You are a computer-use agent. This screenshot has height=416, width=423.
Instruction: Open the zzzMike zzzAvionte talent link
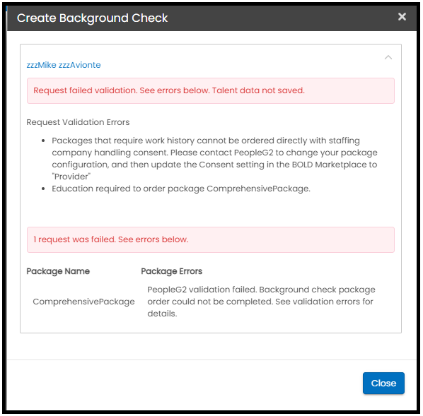click(64, 65)
